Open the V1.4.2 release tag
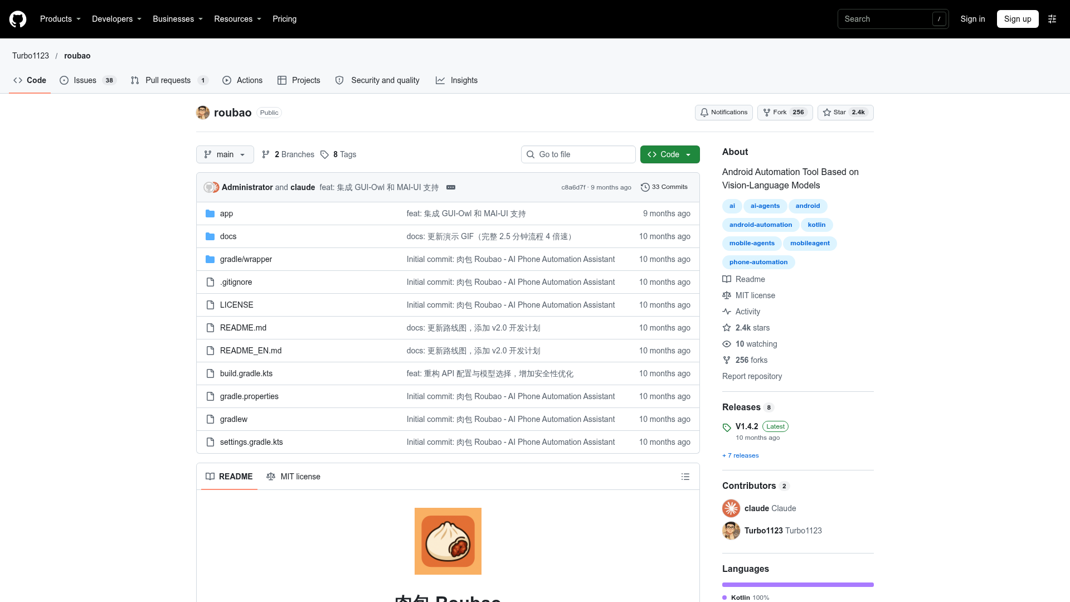The height and width of the screenshot is (602, 1070). point(747,426)
